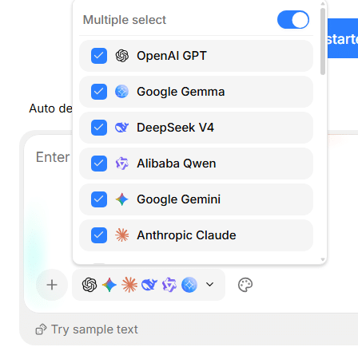The image size is (358, 347).
Task: Select the Alibaba Qwen list item
Action: tap(196, 164)
